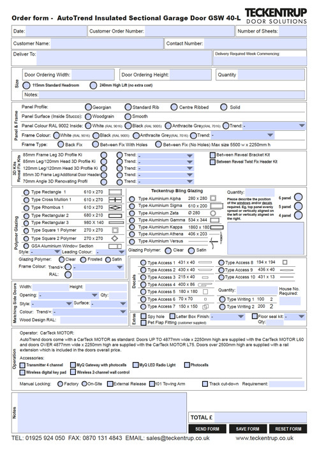Select the 4 panel option

point(298,215)
